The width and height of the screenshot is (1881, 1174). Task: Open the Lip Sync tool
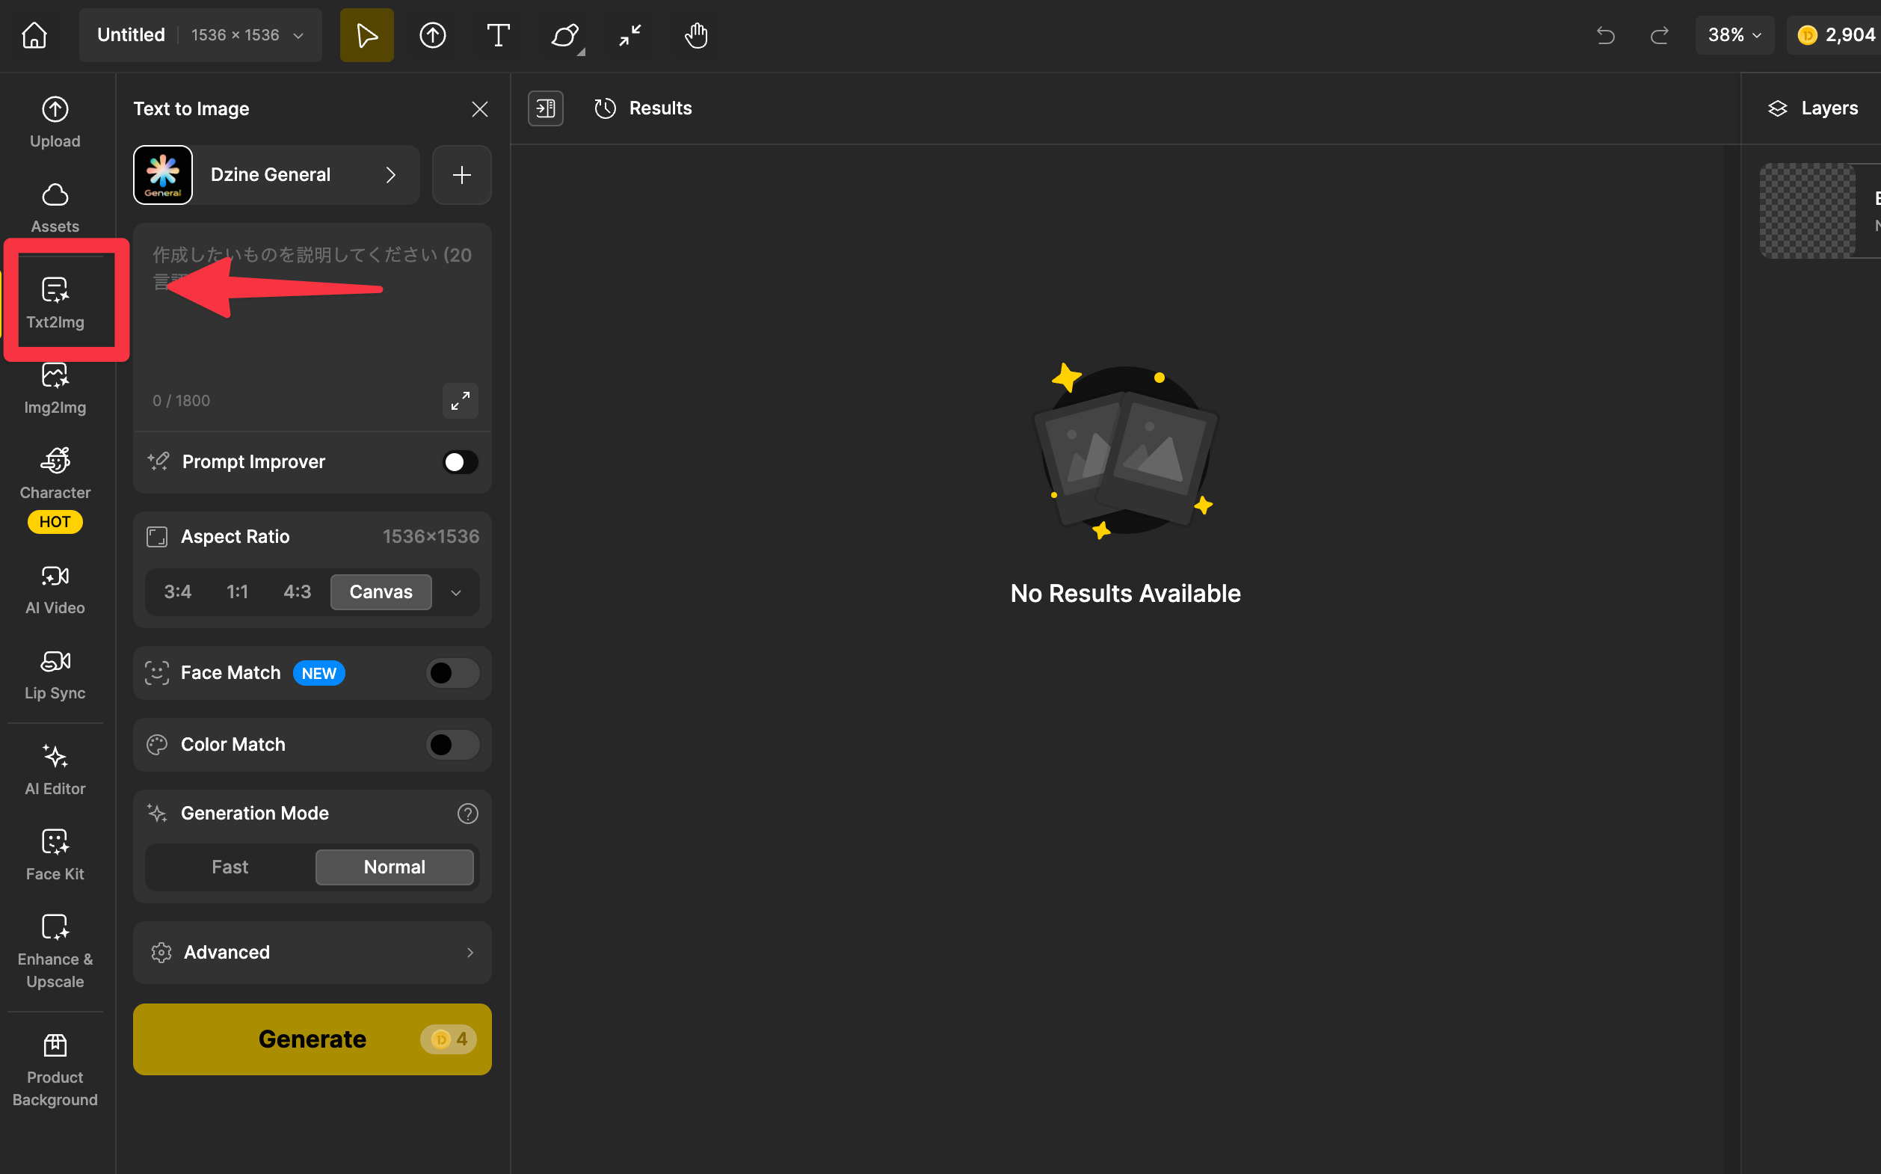click(x=55, y=674)
